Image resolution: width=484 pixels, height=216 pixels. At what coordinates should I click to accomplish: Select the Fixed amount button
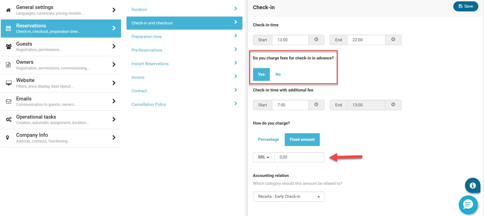tap(302, 139)
